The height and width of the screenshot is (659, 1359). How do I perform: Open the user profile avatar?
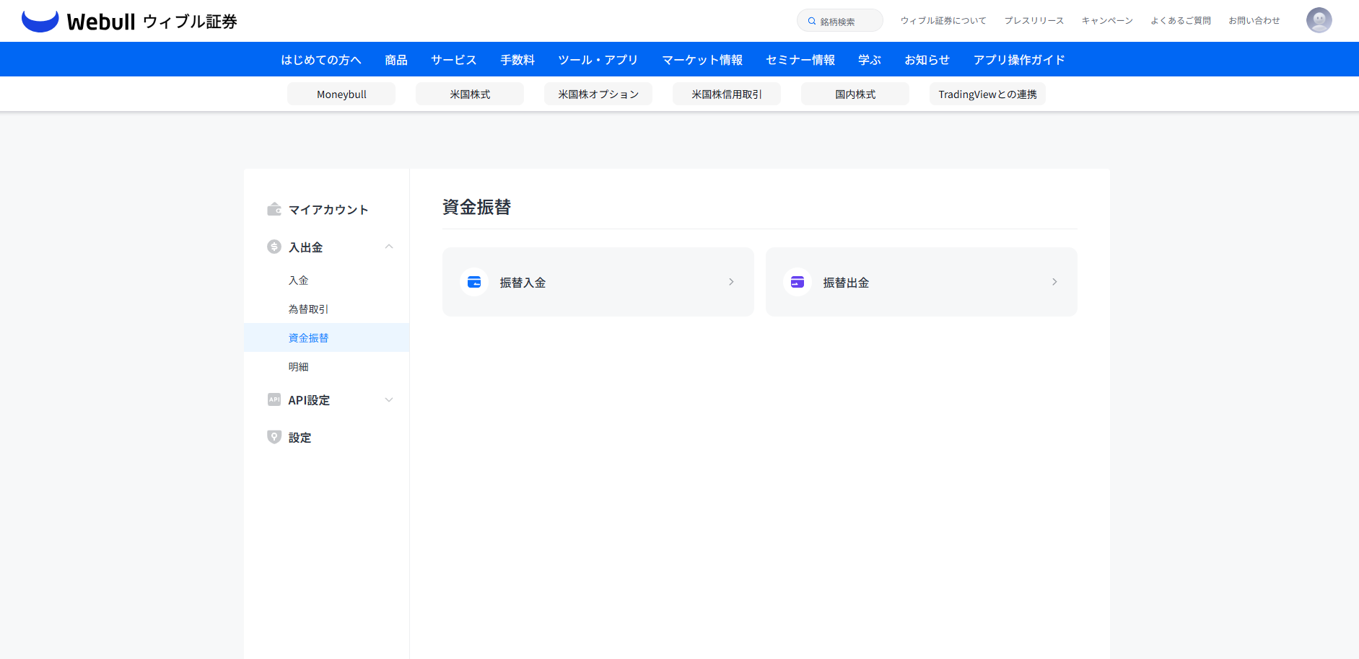pos(1319,20)
